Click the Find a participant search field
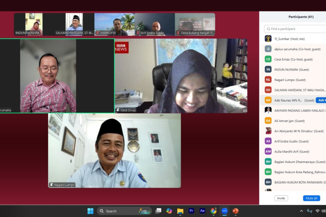This screenshot has width=326, height=217. click(296, 29)
